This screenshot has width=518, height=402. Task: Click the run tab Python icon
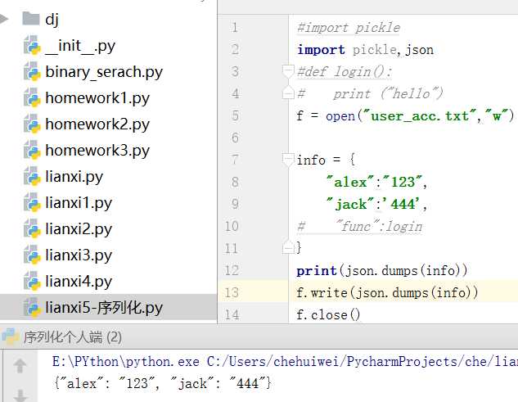pyautogui.click(x=10, y=337)
